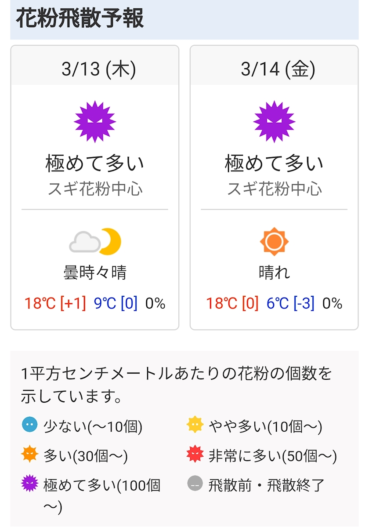The image size is (369, 531).
Task: Tap the orange sunny weather icon
Action: click(x=274, y=242)
